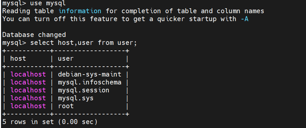Screen dimensions: 306x128
Task: Click the cyan 'information' word
Action: (x=80, y=11)
